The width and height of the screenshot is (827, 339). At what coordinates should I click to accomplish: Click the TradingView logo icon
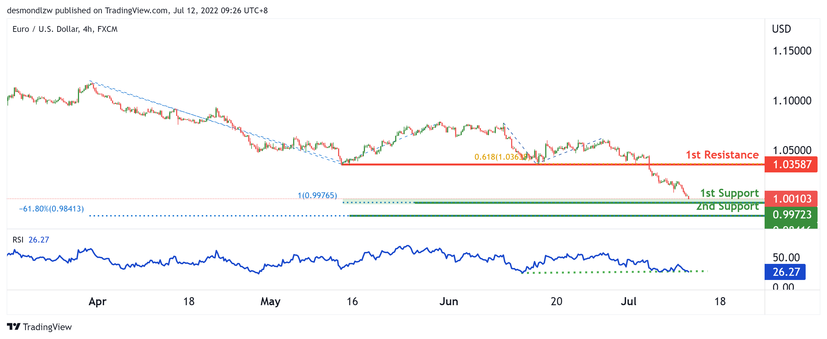14,327
